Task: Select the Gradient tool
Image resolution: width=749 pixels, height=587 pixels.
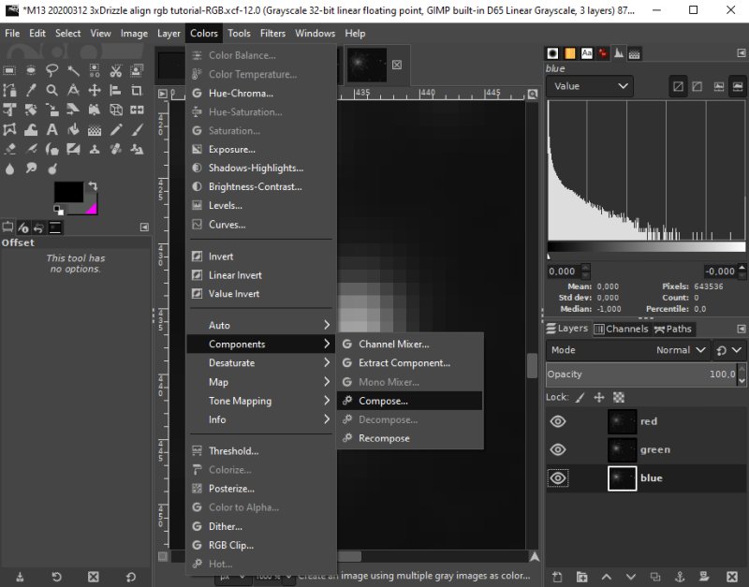Action: click(x=95, y=129)
